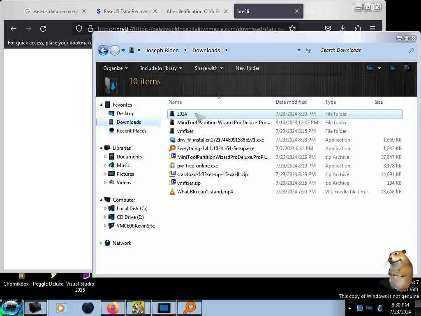421x316 pixels.
Task: Collapse the Favorites tree group
Action: point(101,105)
